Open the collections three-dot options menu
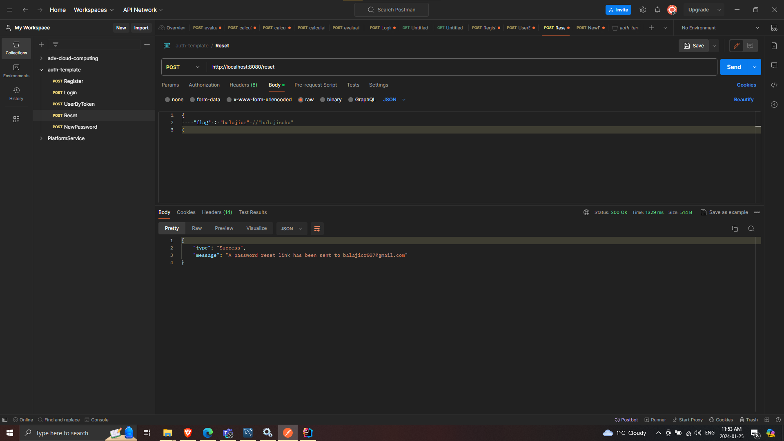Image resolution: width=784 pixels, height=441 pixels. [x=147, y=45]
